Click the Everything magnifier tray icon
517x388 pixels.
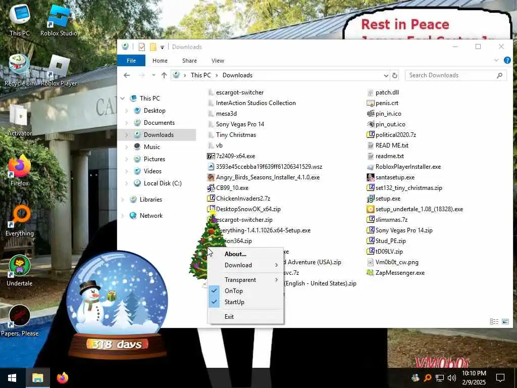pyautogui.click(x=427, y=378)
